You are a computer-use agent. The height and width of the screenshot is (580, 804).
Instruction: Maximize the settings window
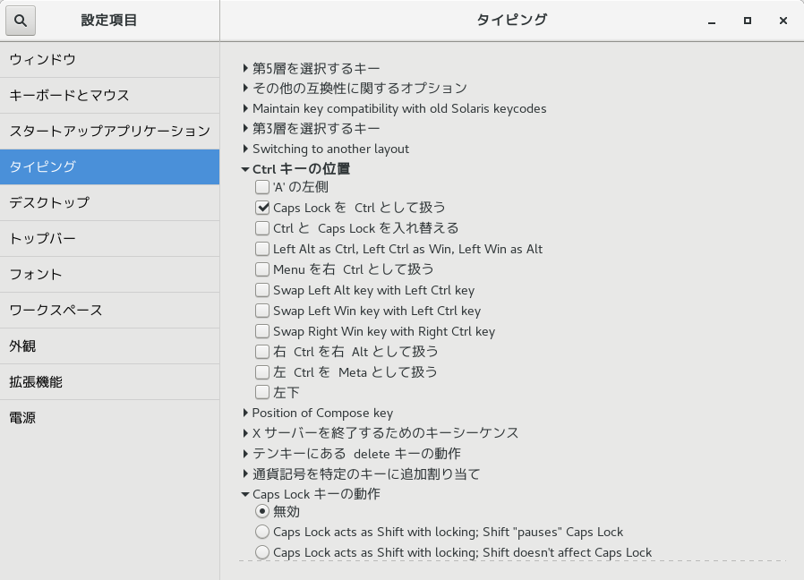pyautogui.click(x=747, y=21)
